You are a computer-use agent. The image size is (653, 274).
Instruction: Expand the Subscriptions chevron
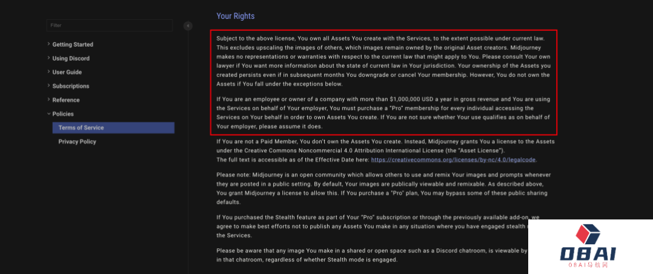(48, 86)
